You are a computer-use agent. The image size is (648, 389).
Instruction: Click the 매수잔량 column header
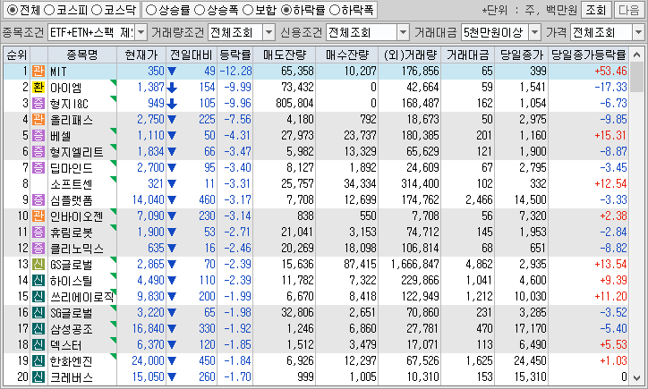[x=346, y=55]
